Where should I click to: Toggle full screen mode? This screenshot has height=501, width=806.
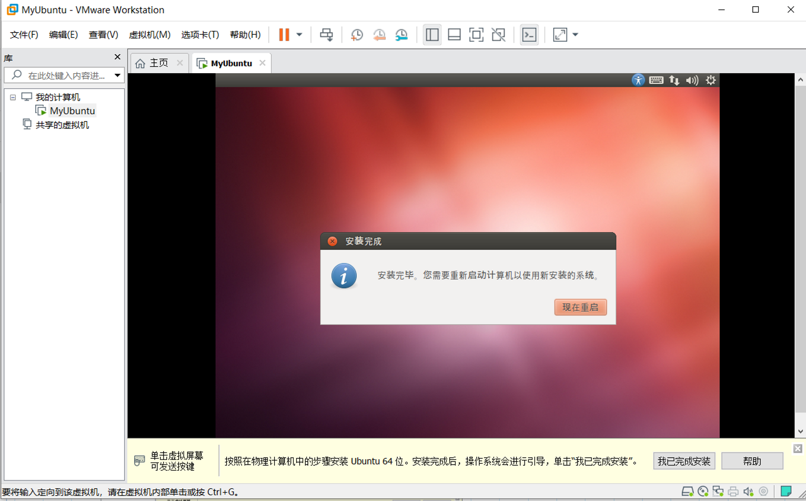coord(476,34)
